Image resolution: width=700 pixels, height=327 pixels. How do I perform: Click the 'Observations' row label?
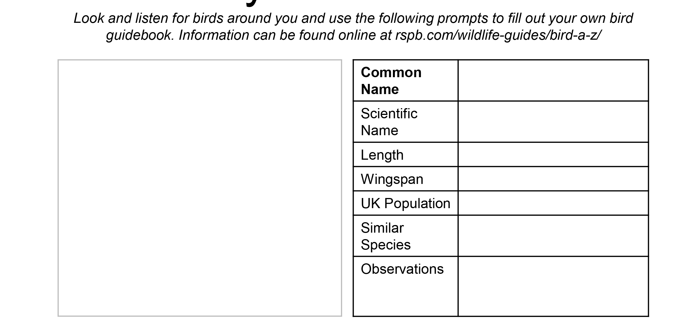coord(402,269)
